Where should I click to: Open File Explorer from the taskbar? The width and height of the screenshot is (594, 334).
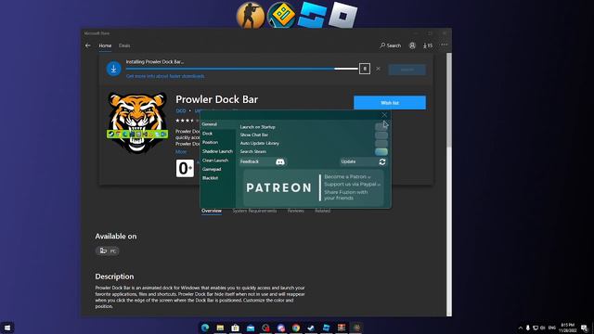(220, 328)
